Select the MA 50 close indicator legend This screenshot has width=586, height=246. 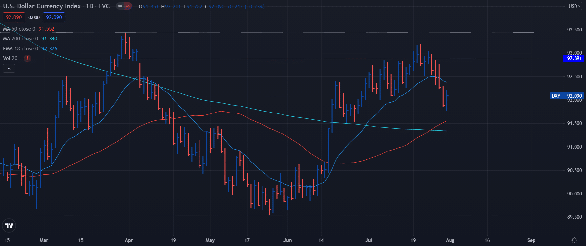pos(19,29)
